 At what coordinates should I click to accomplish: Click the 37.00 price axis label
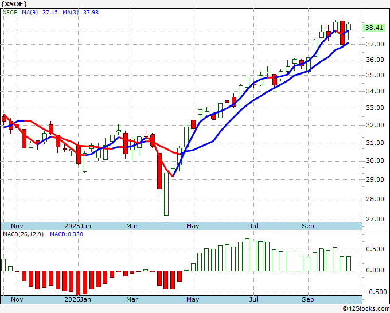[x=375, y=44]
